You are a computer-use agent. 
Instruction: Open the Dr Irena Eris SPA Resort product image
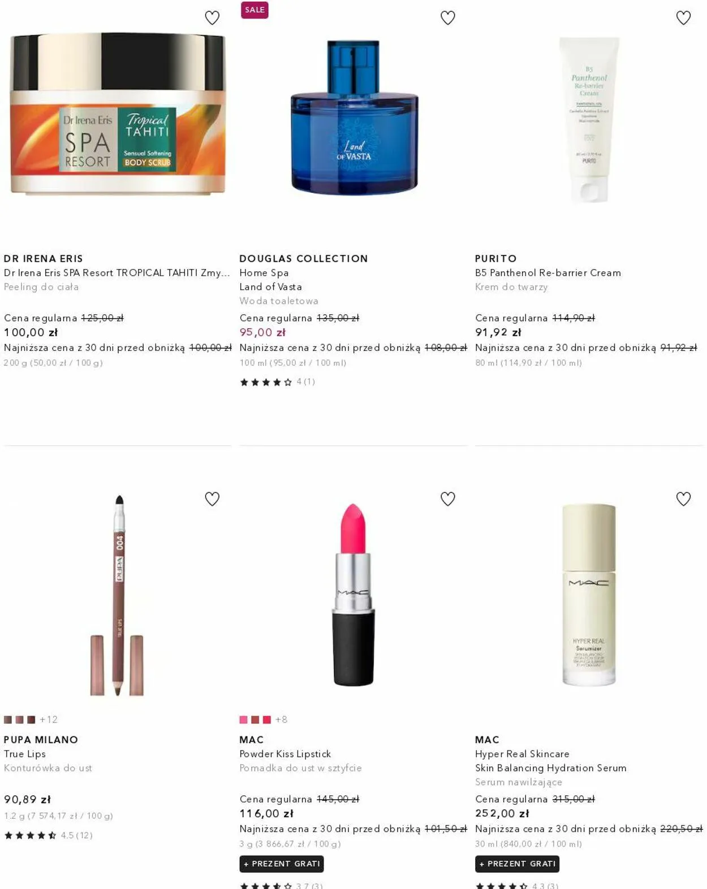point(118,114)
